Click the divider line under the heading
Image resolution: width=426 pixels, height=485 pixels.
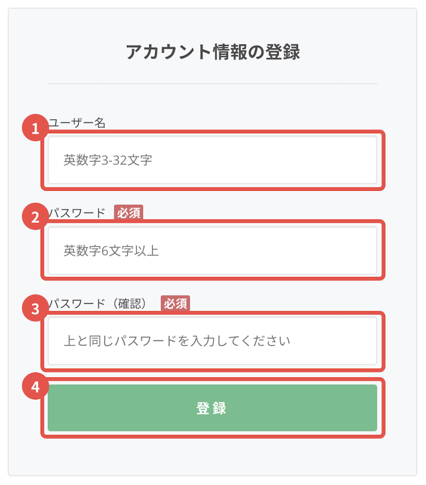[x=213, y=84]
